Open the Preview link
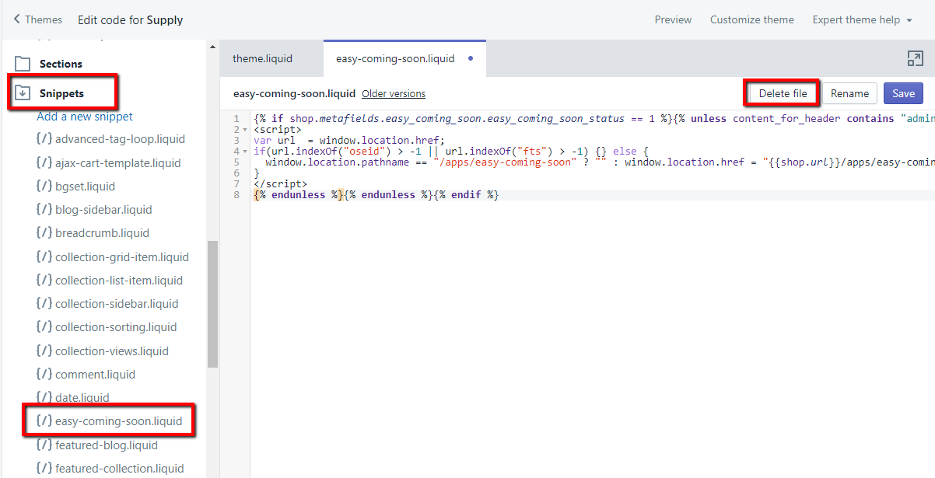The width and height of the screenshot is (935, 478). 673,19
